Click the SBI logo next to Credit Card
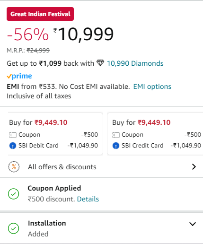The height and width of the screenshot is (244, 203). click(116, 146)
